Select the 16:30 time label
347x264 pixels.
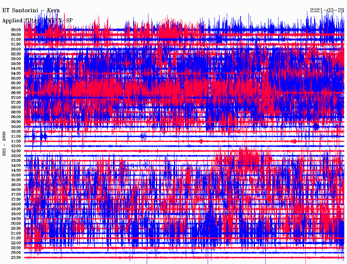pyautogui.click(x=16, y=190)
